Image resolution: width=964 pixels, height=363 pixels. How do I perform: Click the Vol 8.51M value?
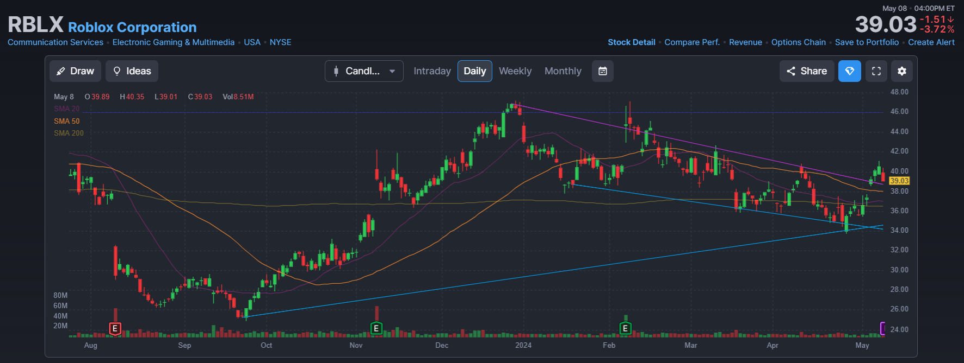238,97
